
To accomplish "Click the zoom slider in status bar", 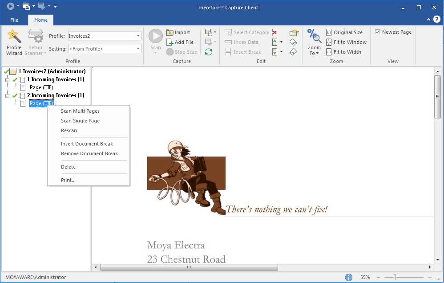I will coord(394,277).
